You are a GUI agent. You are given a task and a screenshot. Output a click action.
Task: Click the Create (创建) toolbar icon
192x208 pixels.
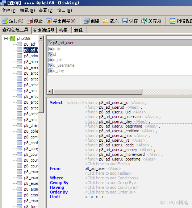87,21
